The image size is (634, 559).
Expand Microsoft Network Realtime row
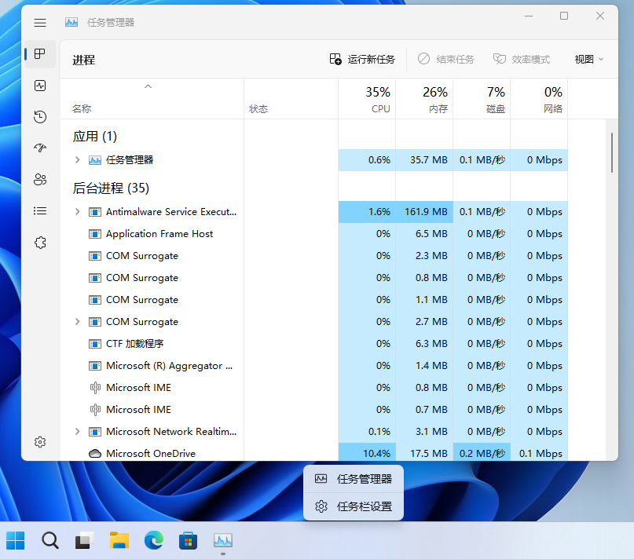coord(77,432)
